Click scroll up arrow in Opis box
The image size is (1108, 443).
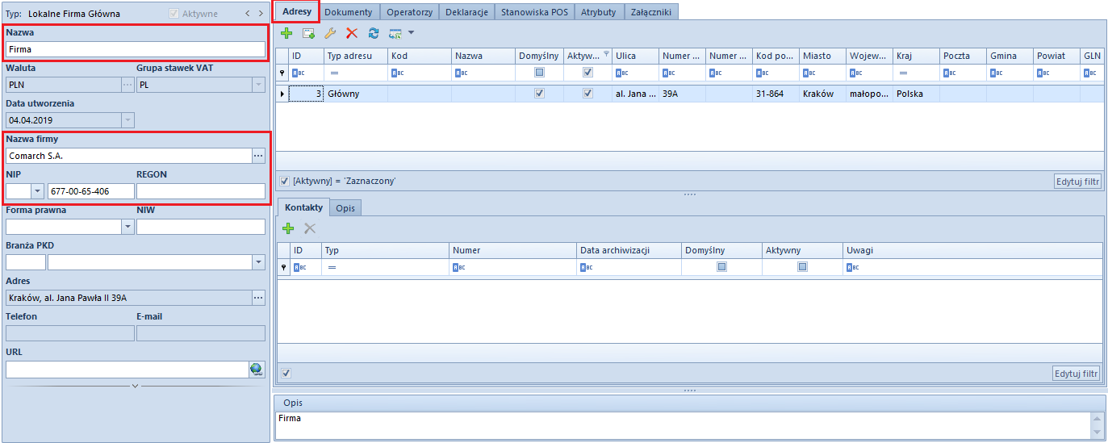coord(1098,418)
